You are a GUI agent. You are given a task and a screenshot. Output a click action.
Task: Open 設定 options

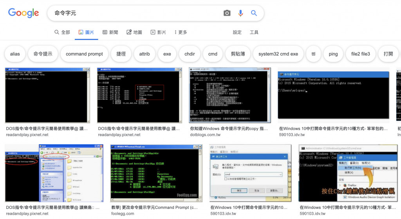[237, 32]
